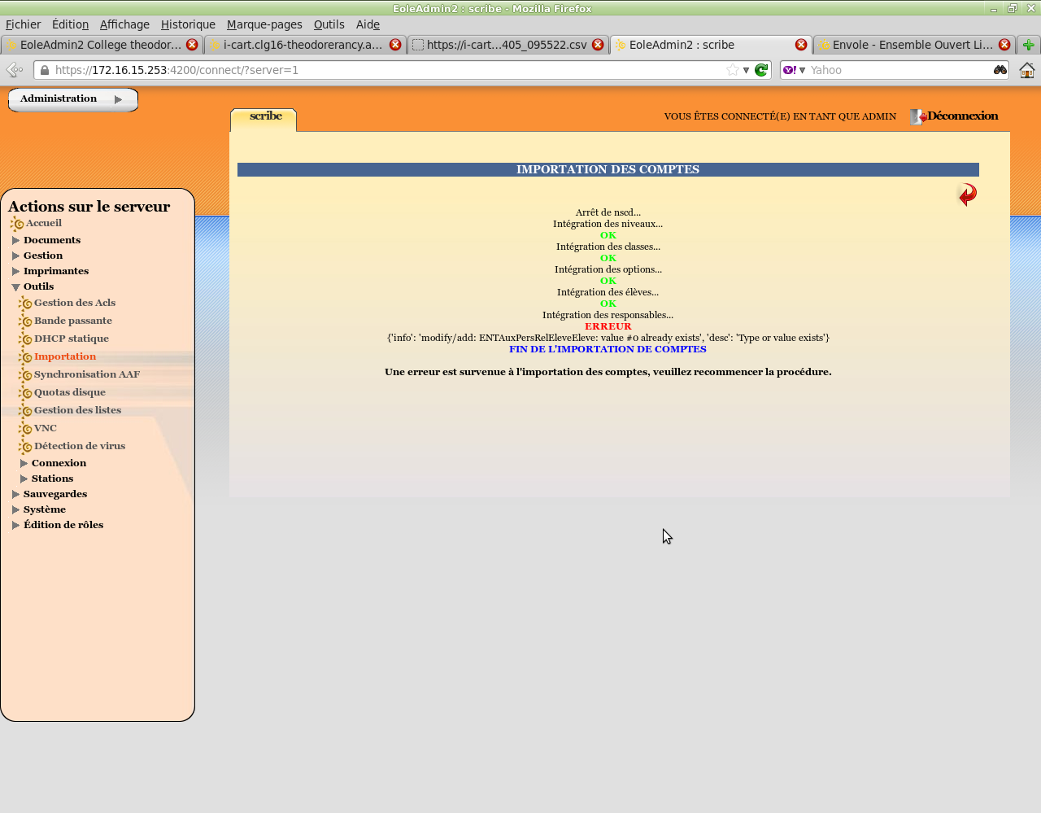The width and height of the screenshot is (1041, 813).
Task: Select Quotas disque in the sidebar
Action: (69, 392)
